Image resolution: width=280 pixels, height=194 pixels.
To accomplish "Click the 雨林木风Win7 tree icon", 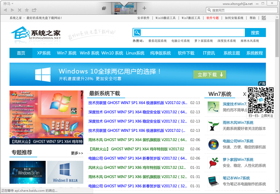I will click(213, 126).
